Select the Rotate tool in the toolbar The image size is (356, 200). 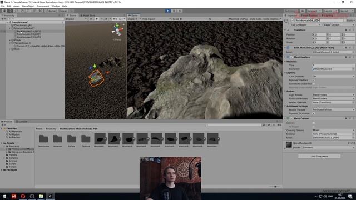coord(16,11)
